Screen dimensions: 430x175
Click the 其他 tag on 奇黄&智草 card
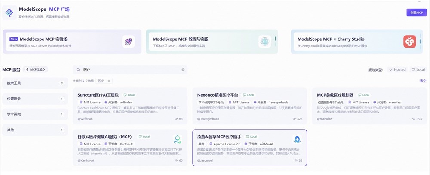tap(201, 144)
